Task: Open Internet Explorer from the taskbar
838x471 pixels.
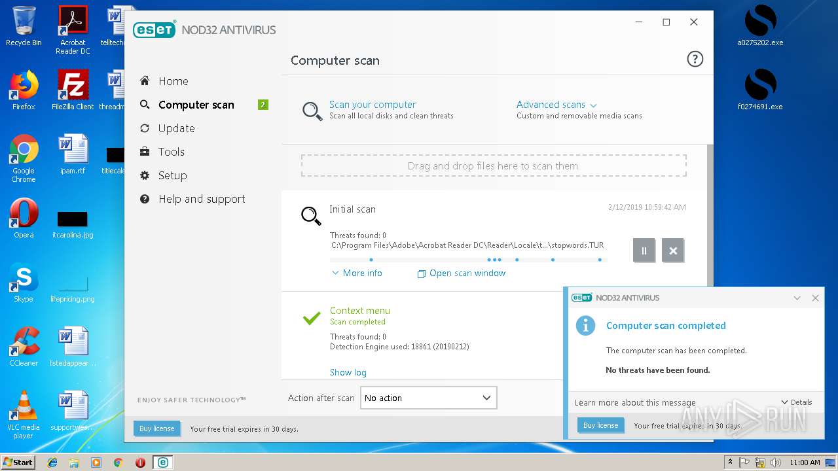Action: (52, 462)
